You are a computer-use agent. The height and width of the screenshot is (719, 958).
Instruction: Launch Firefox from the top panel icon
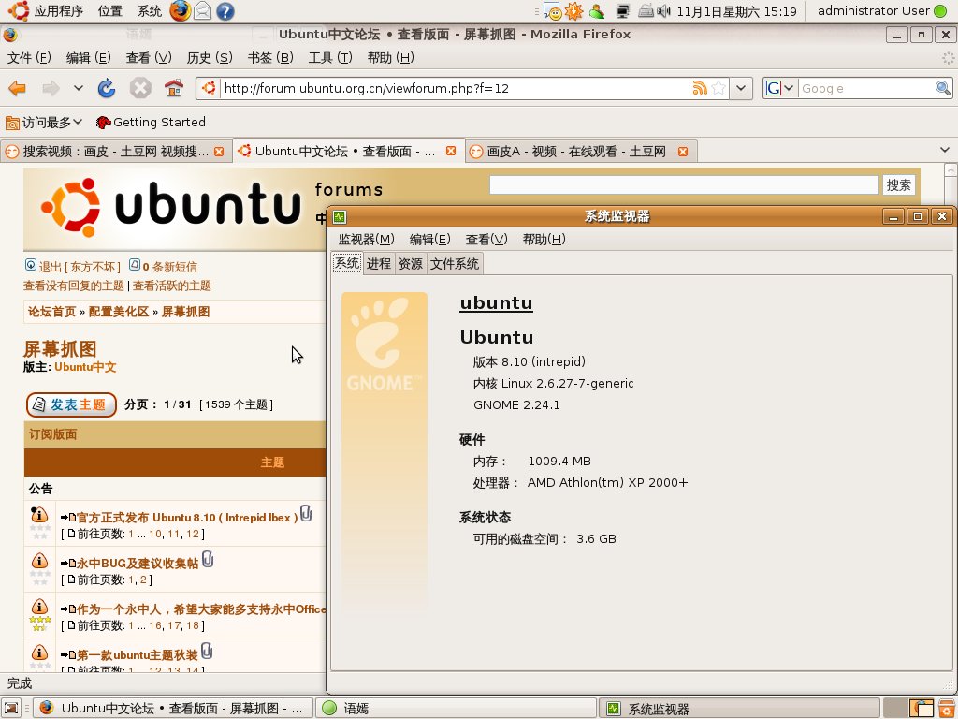click(x=180, y=11)
